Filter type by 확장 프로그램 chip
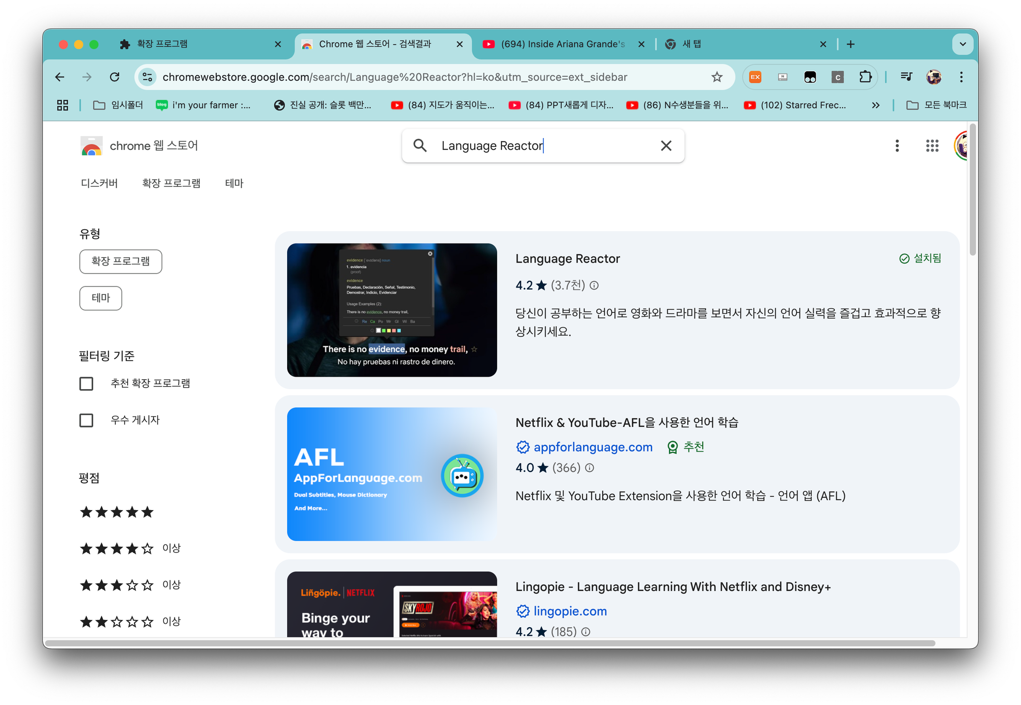The image size is (1021, 705). (x=121, y=262)
